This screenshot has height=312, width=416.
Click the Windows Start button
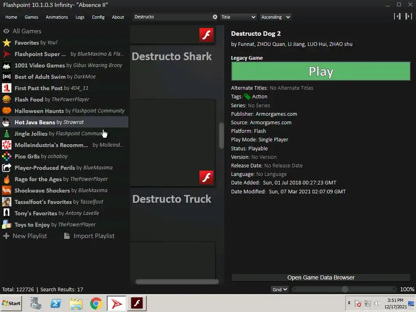tap(11, 303)
